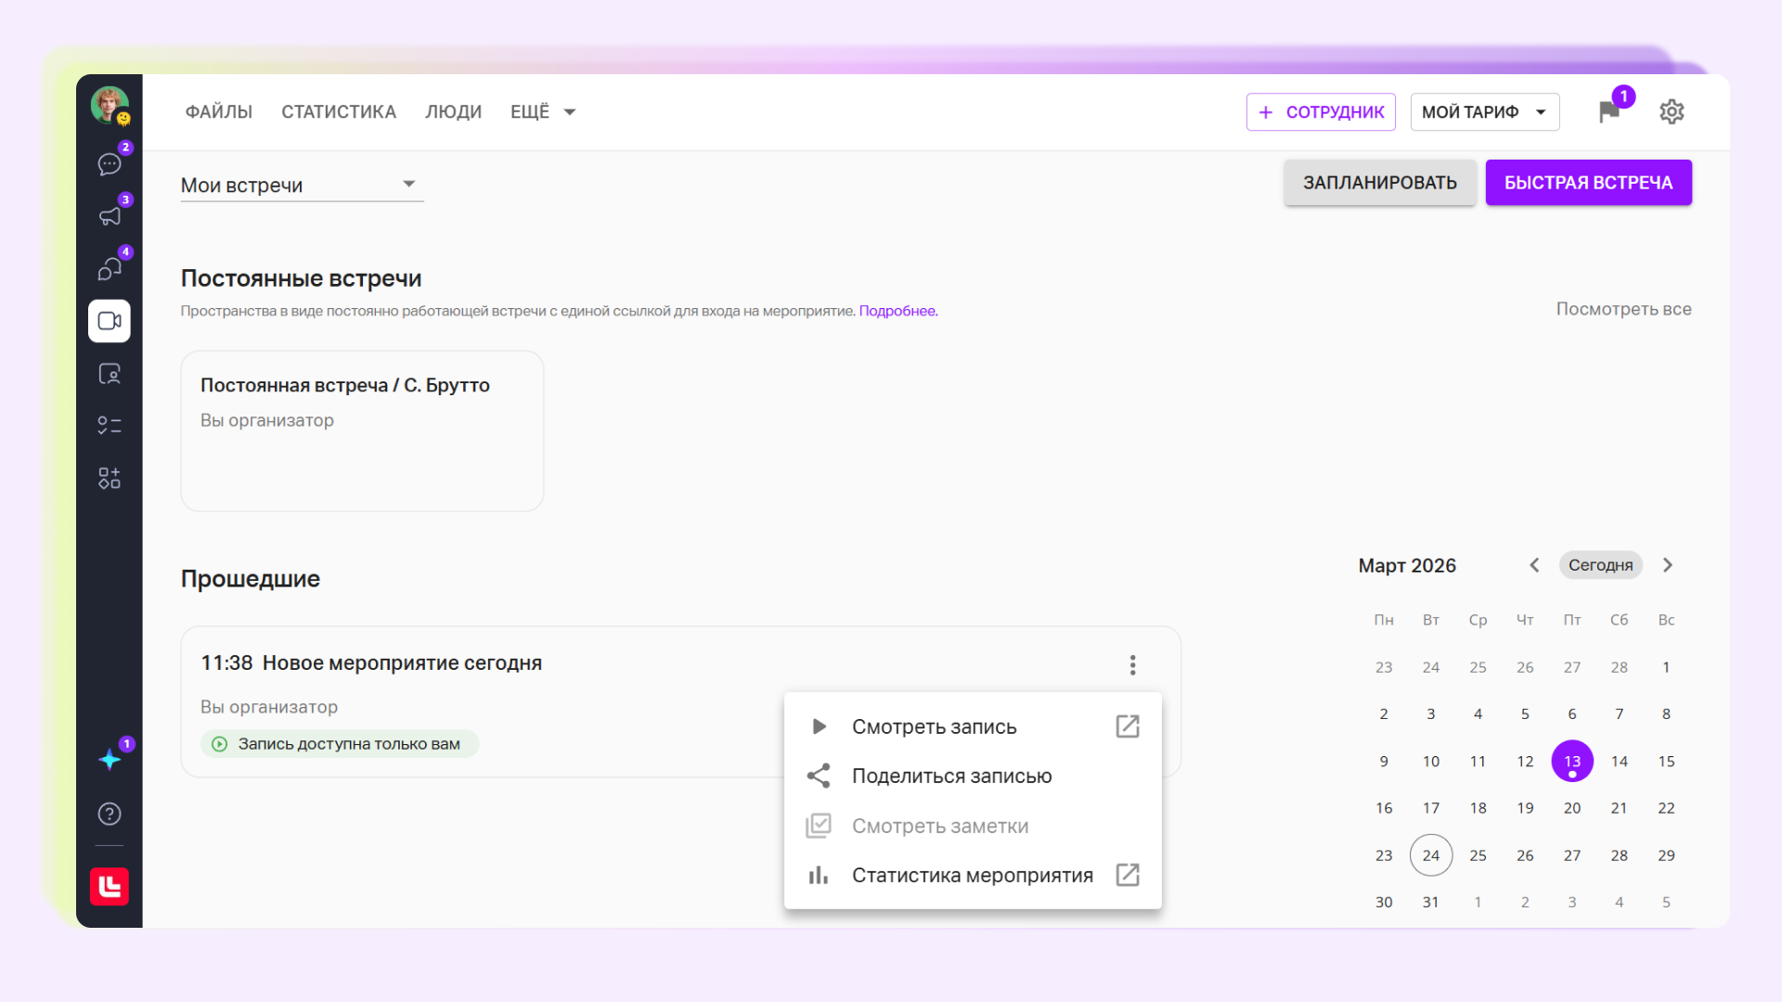Open the apps grid sidebar icon

point(110,478)
